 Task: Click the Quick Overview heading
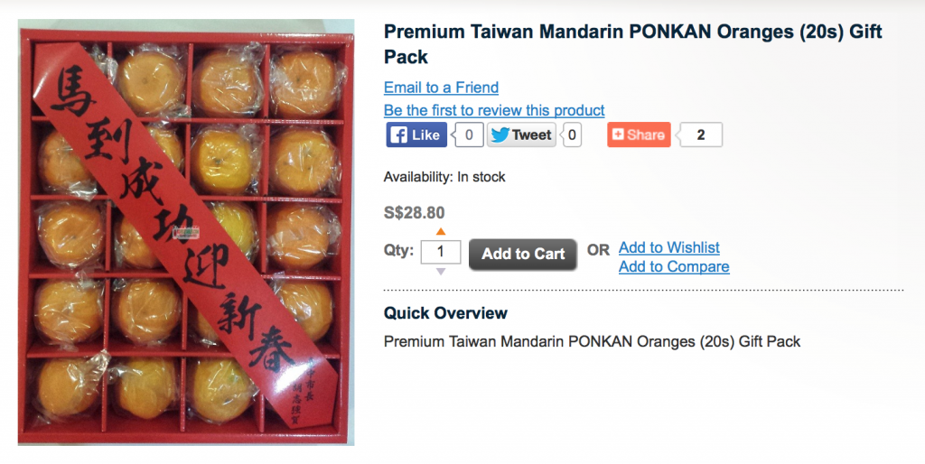pyautogui.click(x=445, y=313)
